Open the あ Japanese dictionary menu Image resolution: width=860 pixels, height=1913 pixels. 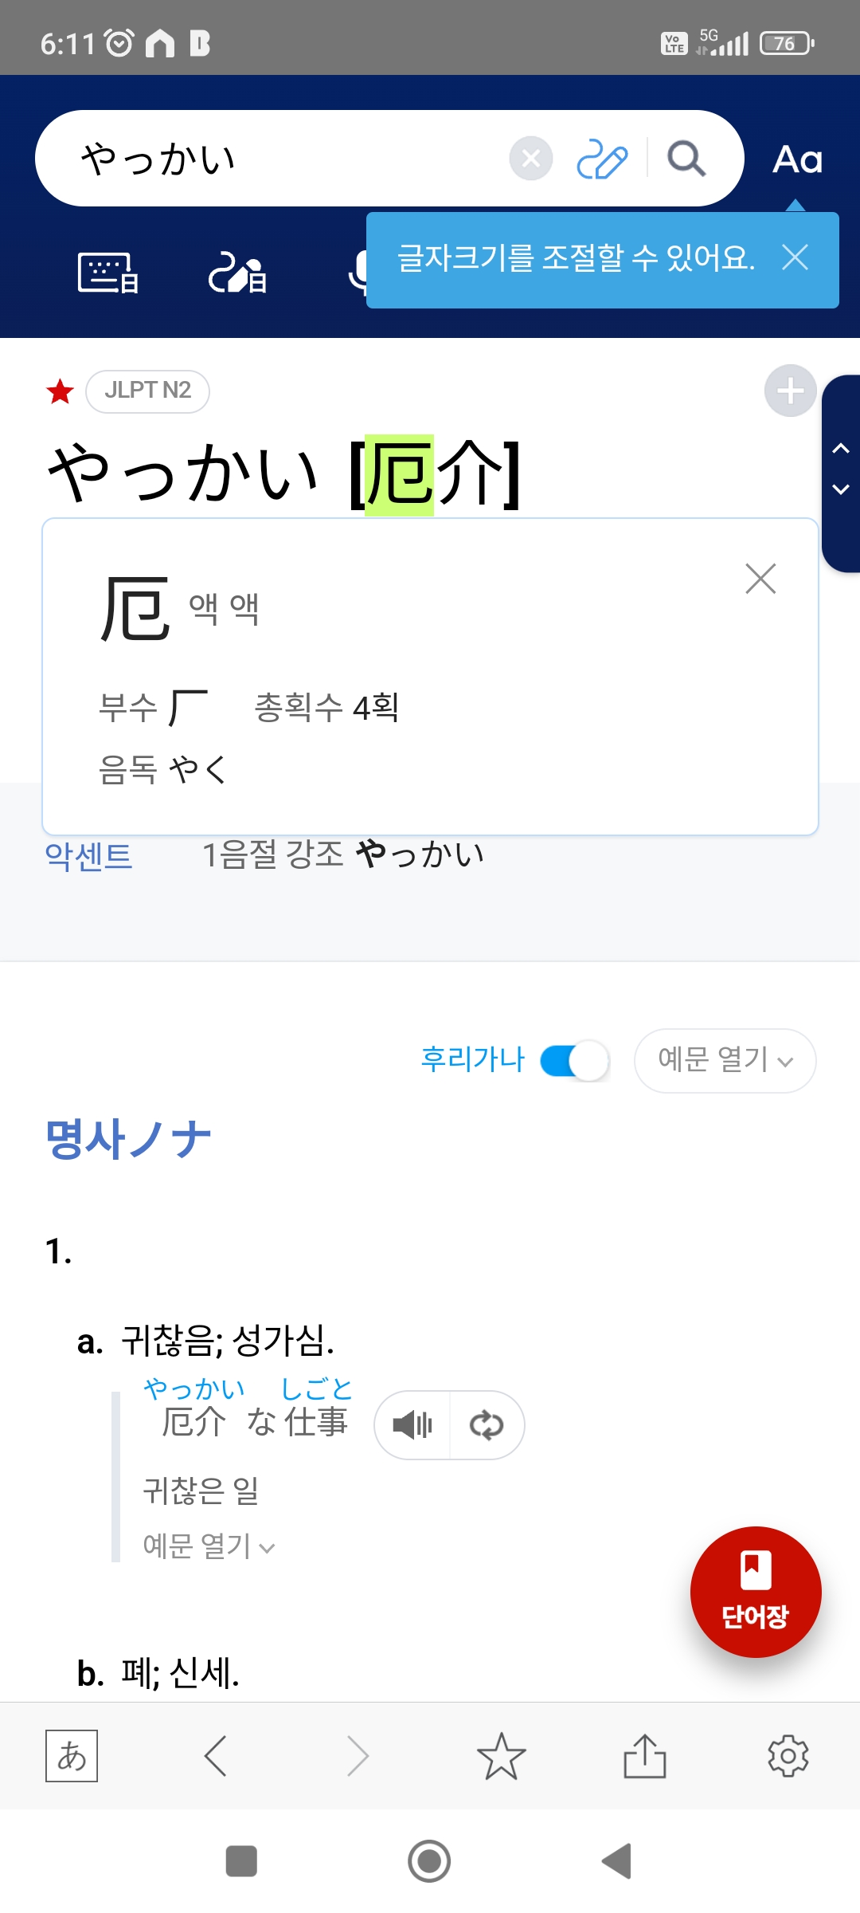click(72, 1756)
